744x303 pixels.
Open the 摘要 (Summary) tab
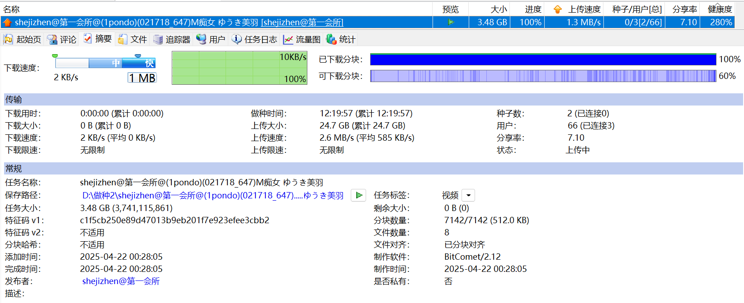(x=103, y=39)
